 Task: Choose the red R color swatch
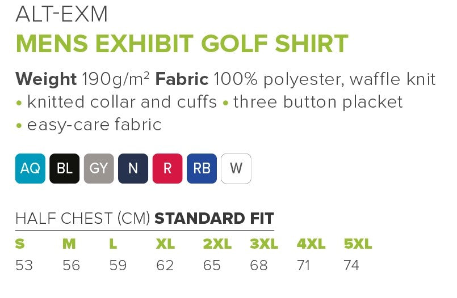[167, 169]
